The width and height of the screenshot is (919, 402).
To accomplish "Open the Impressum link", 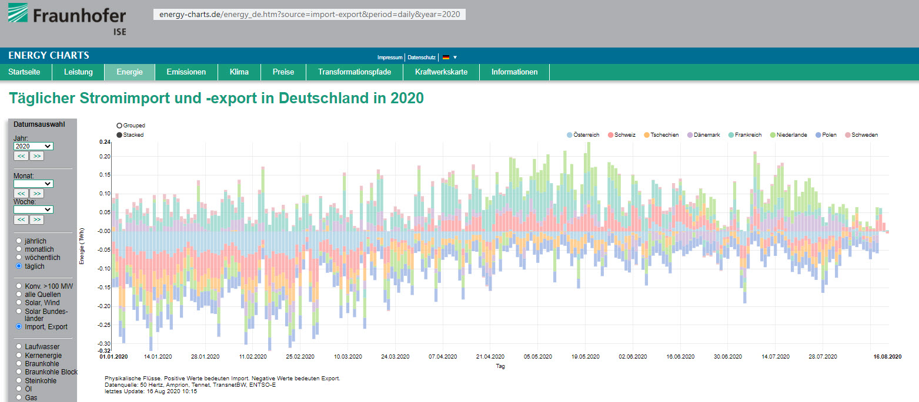I will coord(390,58).
